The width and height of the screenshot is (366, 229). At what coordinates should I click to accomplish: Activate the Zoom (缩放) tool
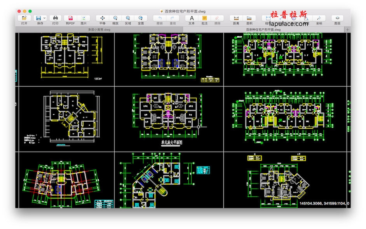(115, 18)
